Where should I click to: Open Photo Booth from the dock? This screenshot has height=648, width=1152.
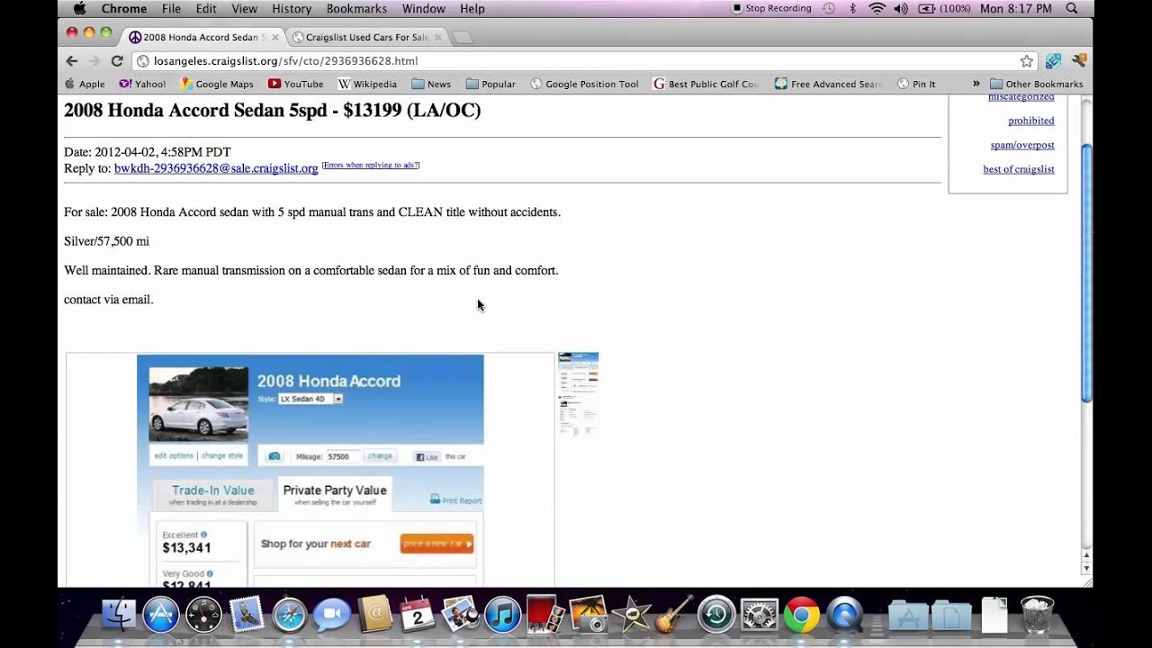[545, 615]
